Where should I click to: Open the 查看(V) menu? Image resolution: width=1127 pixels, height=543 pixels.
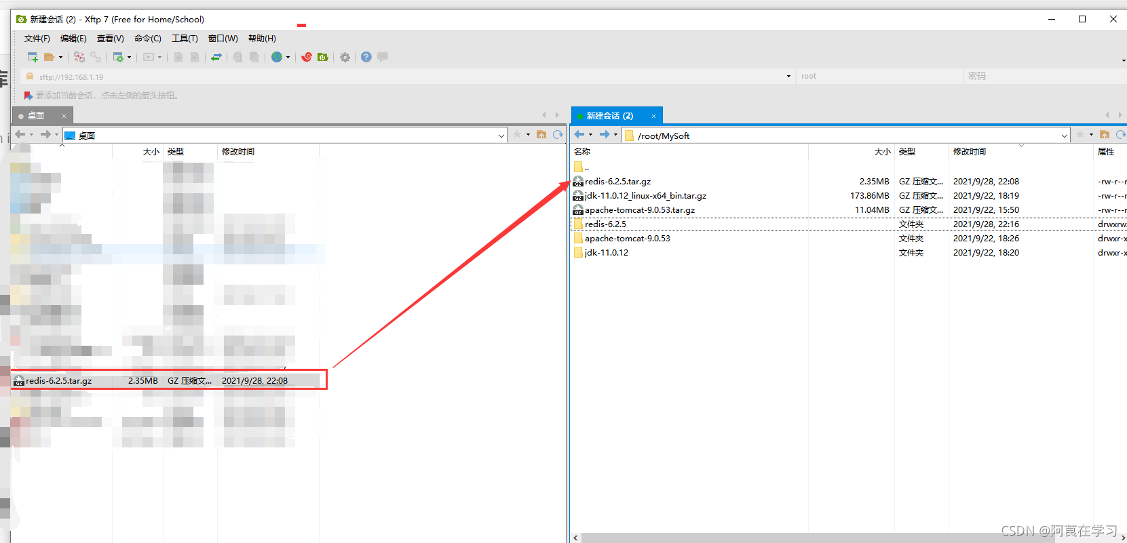111,39
